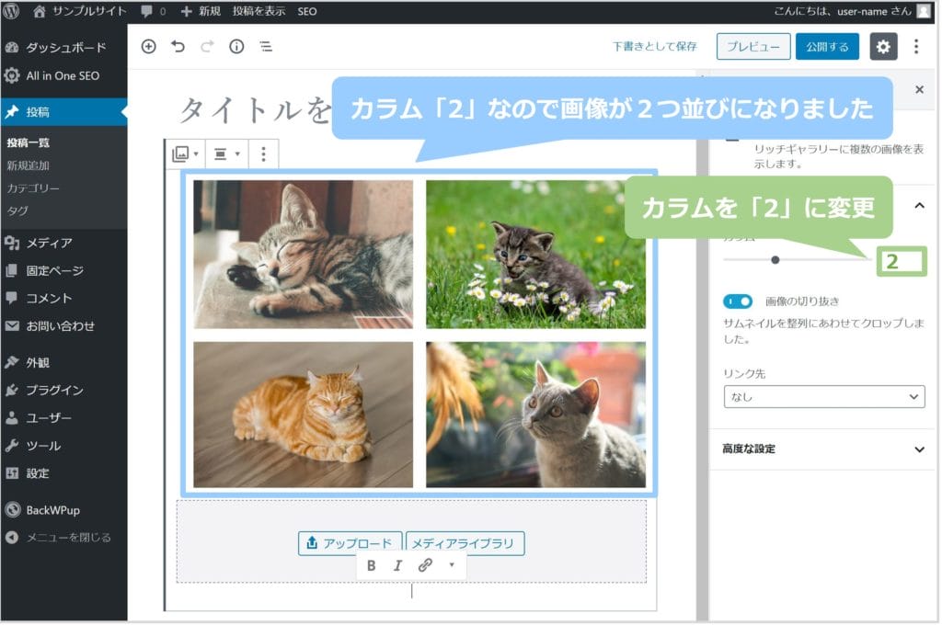Save post via 下書きとして保存 link
Image resolution: width=942 pixels, height=625 pixels.
[x=655, y=47]
